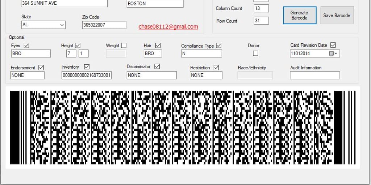Image resolution: width=371 pixels, height=185 pixels.
Task: Click the Zip Code input field
Action: (x=104, y=25)
